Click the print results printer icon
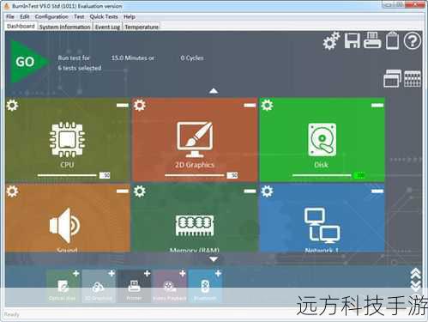The height and width of the screenshot is (322, 428). tap(372, 40)
